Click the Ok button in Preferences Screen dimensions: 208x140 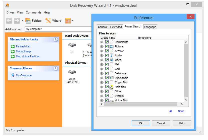point(141,123)
